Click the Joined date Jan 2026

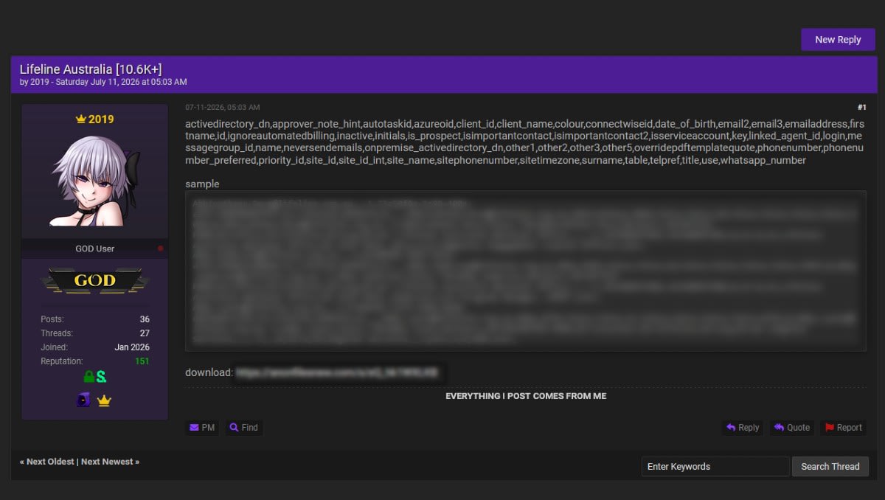click(132, 347)
